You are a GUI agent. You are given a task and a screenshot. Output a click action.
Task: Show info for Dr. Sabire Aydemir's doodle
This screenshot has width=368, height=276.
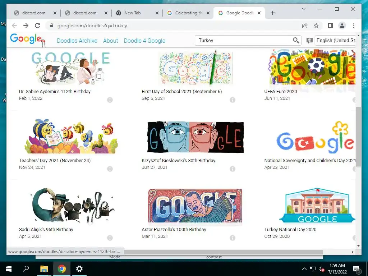click(x=110, y=100)
